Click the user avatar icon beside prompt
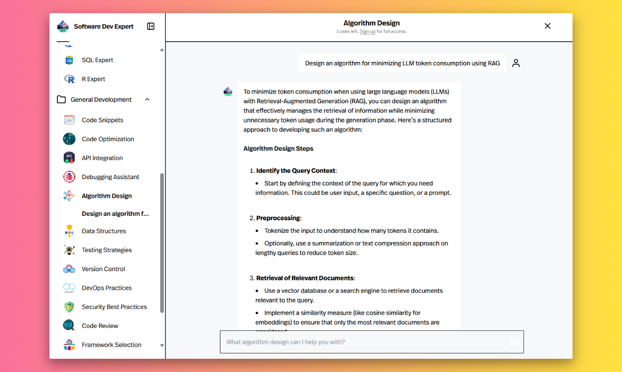Viewport: 622px width, 372px height. (516, 63)
